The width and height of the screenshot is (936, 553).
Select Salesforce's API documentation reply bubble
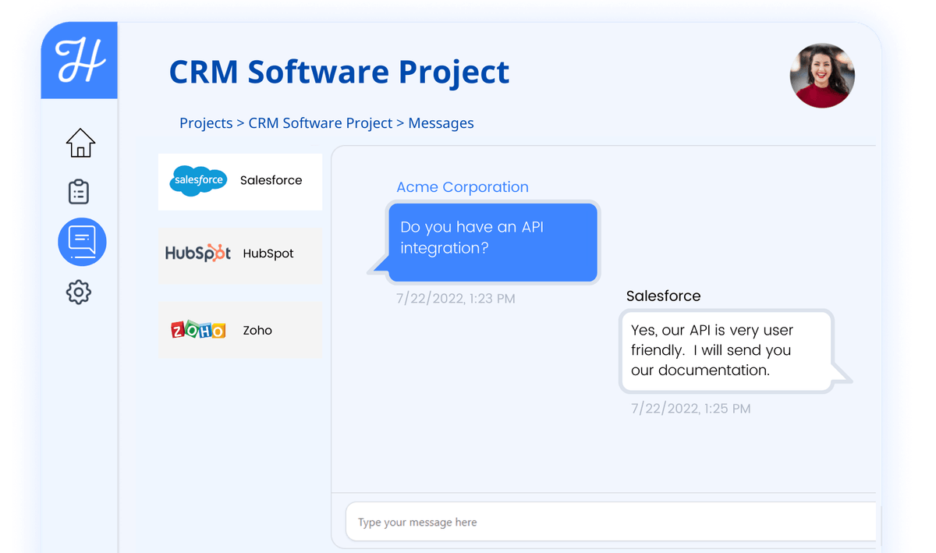click(x=725, y=350)
